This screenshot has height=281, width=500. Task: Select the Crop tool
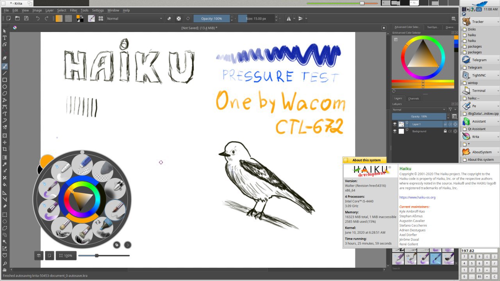pyautogui.click(x=5, y=149)
